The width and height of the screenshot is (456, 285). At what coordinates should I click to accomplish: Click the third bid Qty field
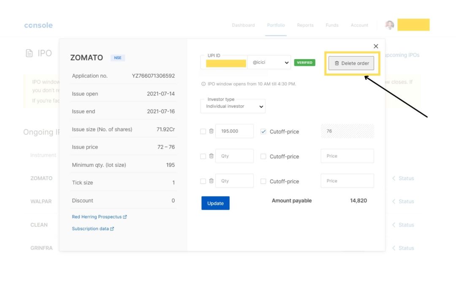pyautogui.click(x=234, y=181)
